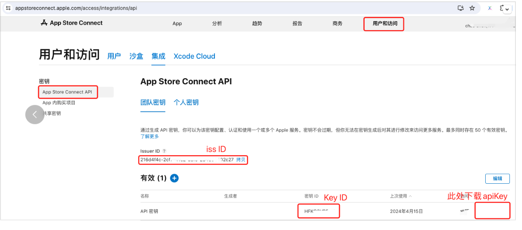The image size is (522, 230).
Task: Click the 有效 (1) section heading
Action: 154,178
